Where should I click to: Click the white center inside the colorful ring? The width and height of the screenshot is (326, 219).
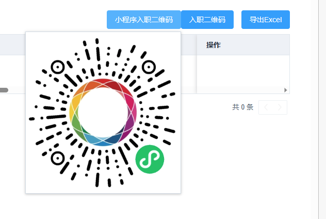tap(103, 113)
